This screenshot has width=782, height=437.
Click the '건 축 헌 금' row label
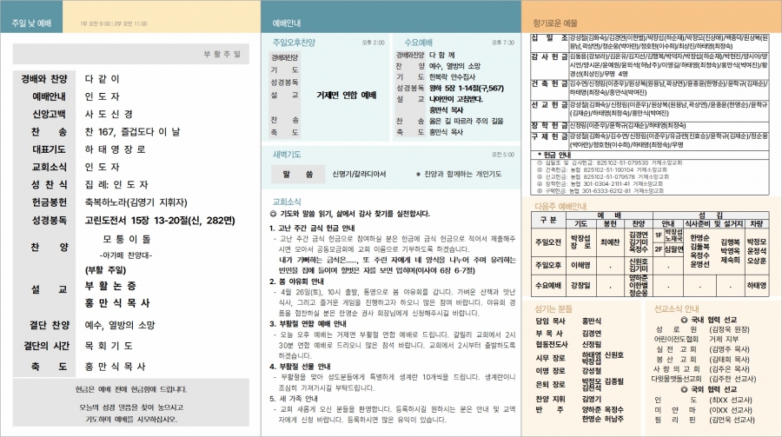pyautogui.click(x=549, y=83)
